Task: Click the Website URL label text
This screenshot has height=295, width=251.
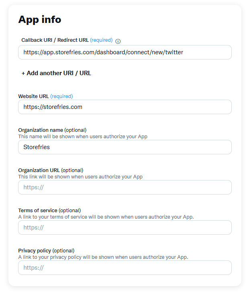Action: 33,96
